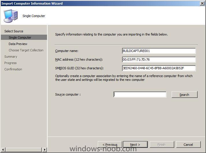Click the Next > button
The width and height of the screenshot is (206, 153).
point(135,144)
